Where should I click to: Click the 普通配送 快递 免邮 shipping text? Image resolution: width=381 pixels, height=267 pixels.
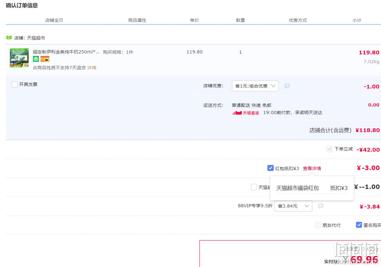pos(252,105)
